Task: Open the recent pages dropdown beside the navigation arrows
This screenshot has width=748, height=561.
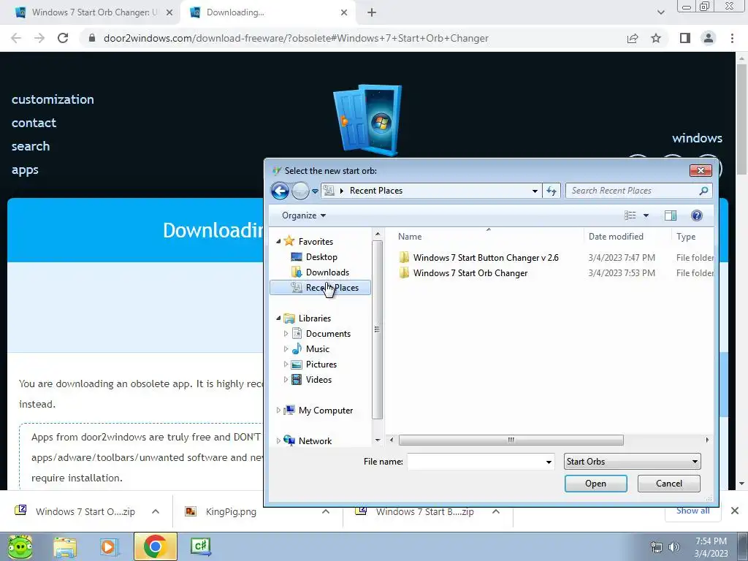Action: (315, 191)
